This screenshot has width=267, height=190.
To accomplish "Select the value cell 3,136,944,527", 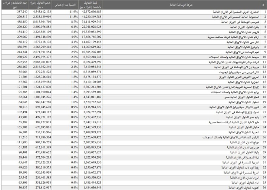I will (x=90, y=107).
